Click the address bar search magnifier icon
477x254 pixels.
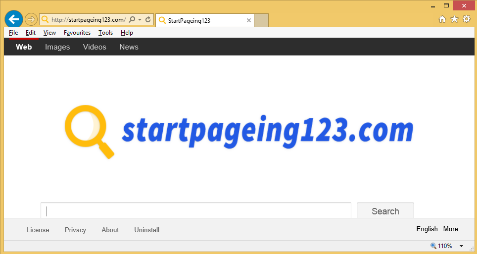click(x=132, y=20)
